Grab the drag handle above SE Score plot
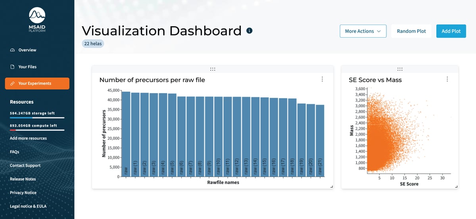 point(400,69)
